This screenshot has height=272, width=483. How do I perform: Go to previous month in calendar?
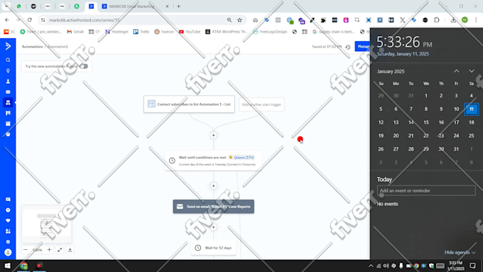click(457, 71)
